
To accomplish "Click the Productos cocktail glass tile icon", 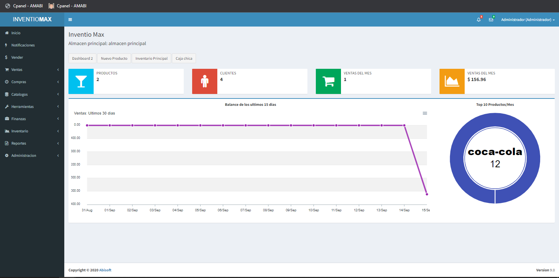I will 81,81.
